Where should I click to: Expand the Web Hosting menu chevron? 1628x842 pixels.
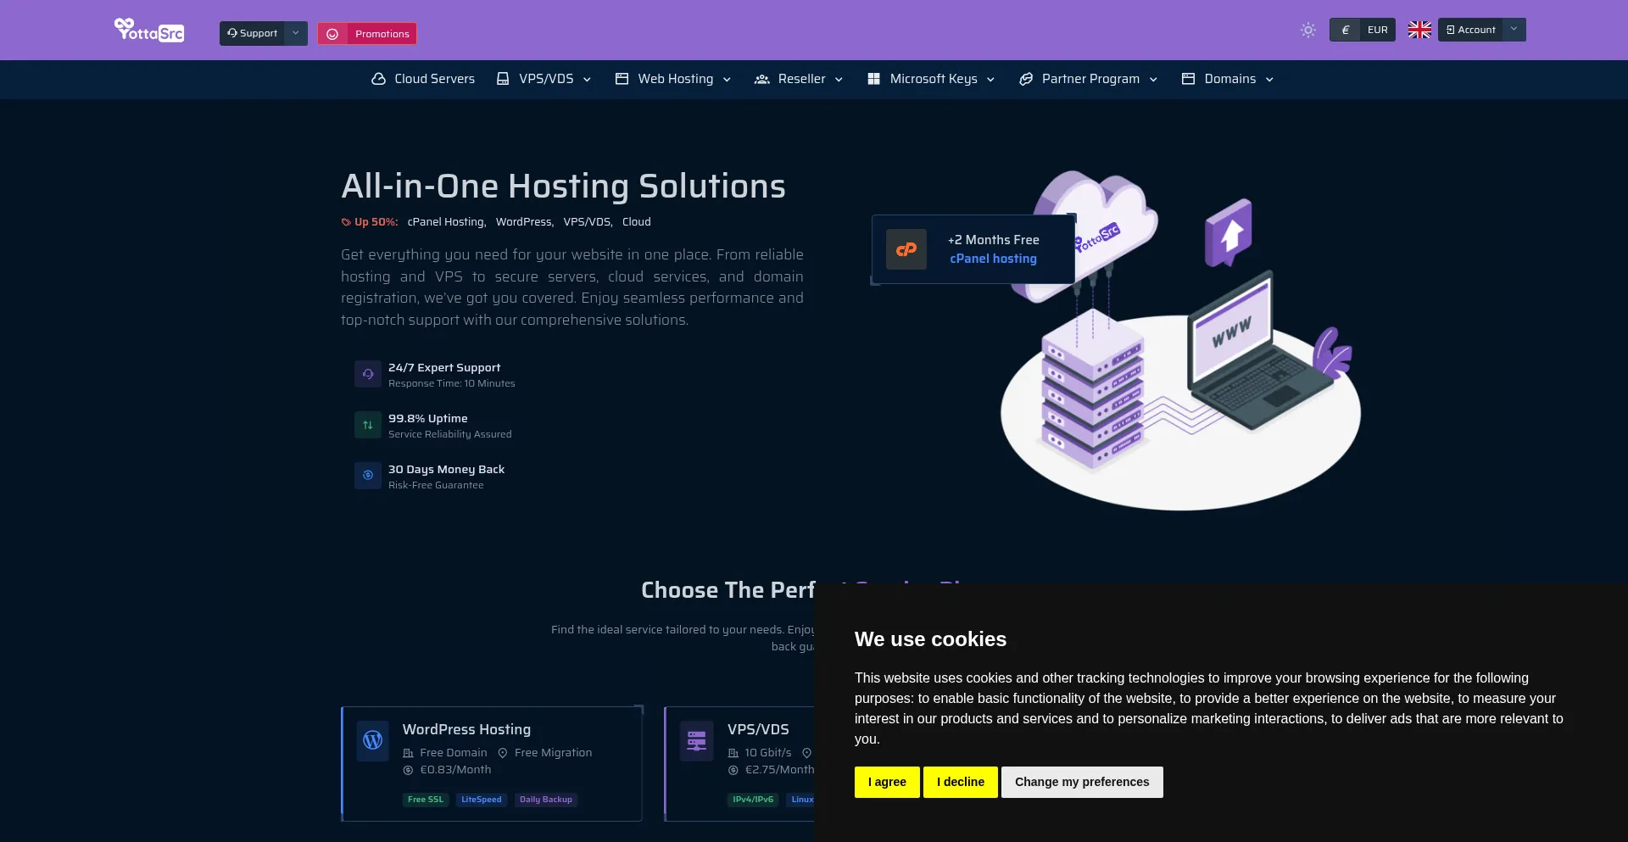(x=727, y=80)
